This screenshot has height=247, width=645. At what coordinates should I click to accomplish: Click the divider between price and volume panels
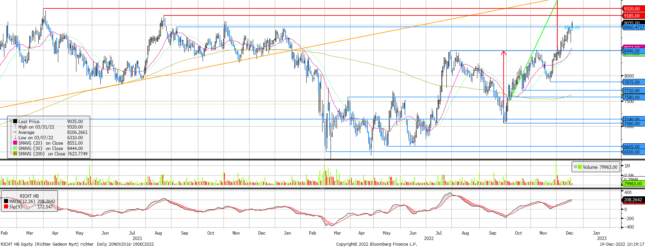[322, 160]
